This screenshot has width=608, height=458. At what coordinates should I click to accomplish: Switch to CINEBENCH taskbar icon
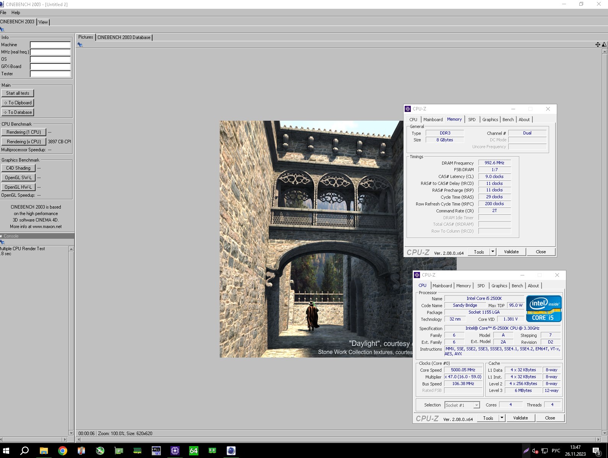click(x=231, y=451)
